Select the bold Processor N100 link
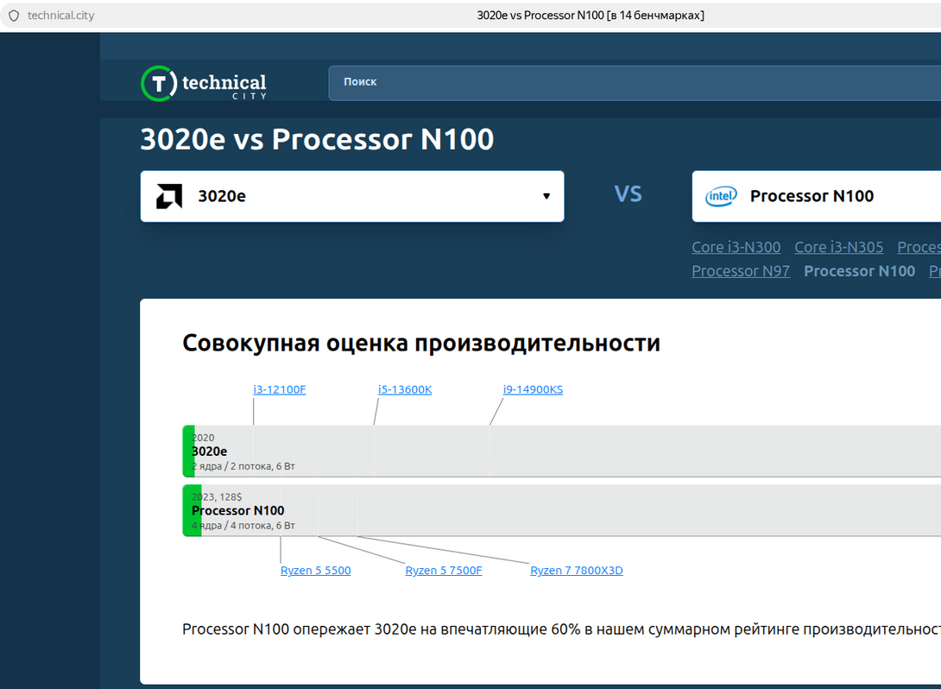Image resolution: width=941 pixels, height=689 pixels. click(x=859, y=271)
